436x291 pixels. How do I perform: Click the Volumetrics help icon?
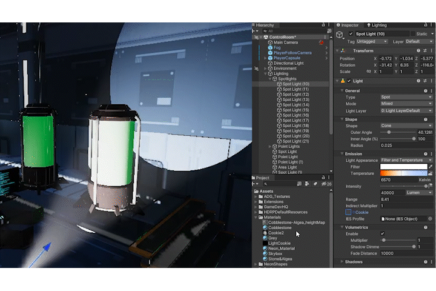(x=424, y=227)
